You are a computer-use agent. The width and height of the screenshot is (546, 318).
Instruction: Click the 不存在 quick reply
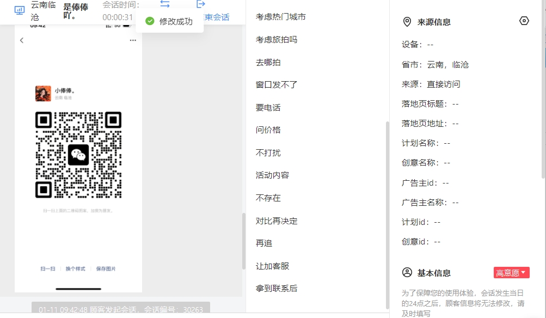coord(268,198)
